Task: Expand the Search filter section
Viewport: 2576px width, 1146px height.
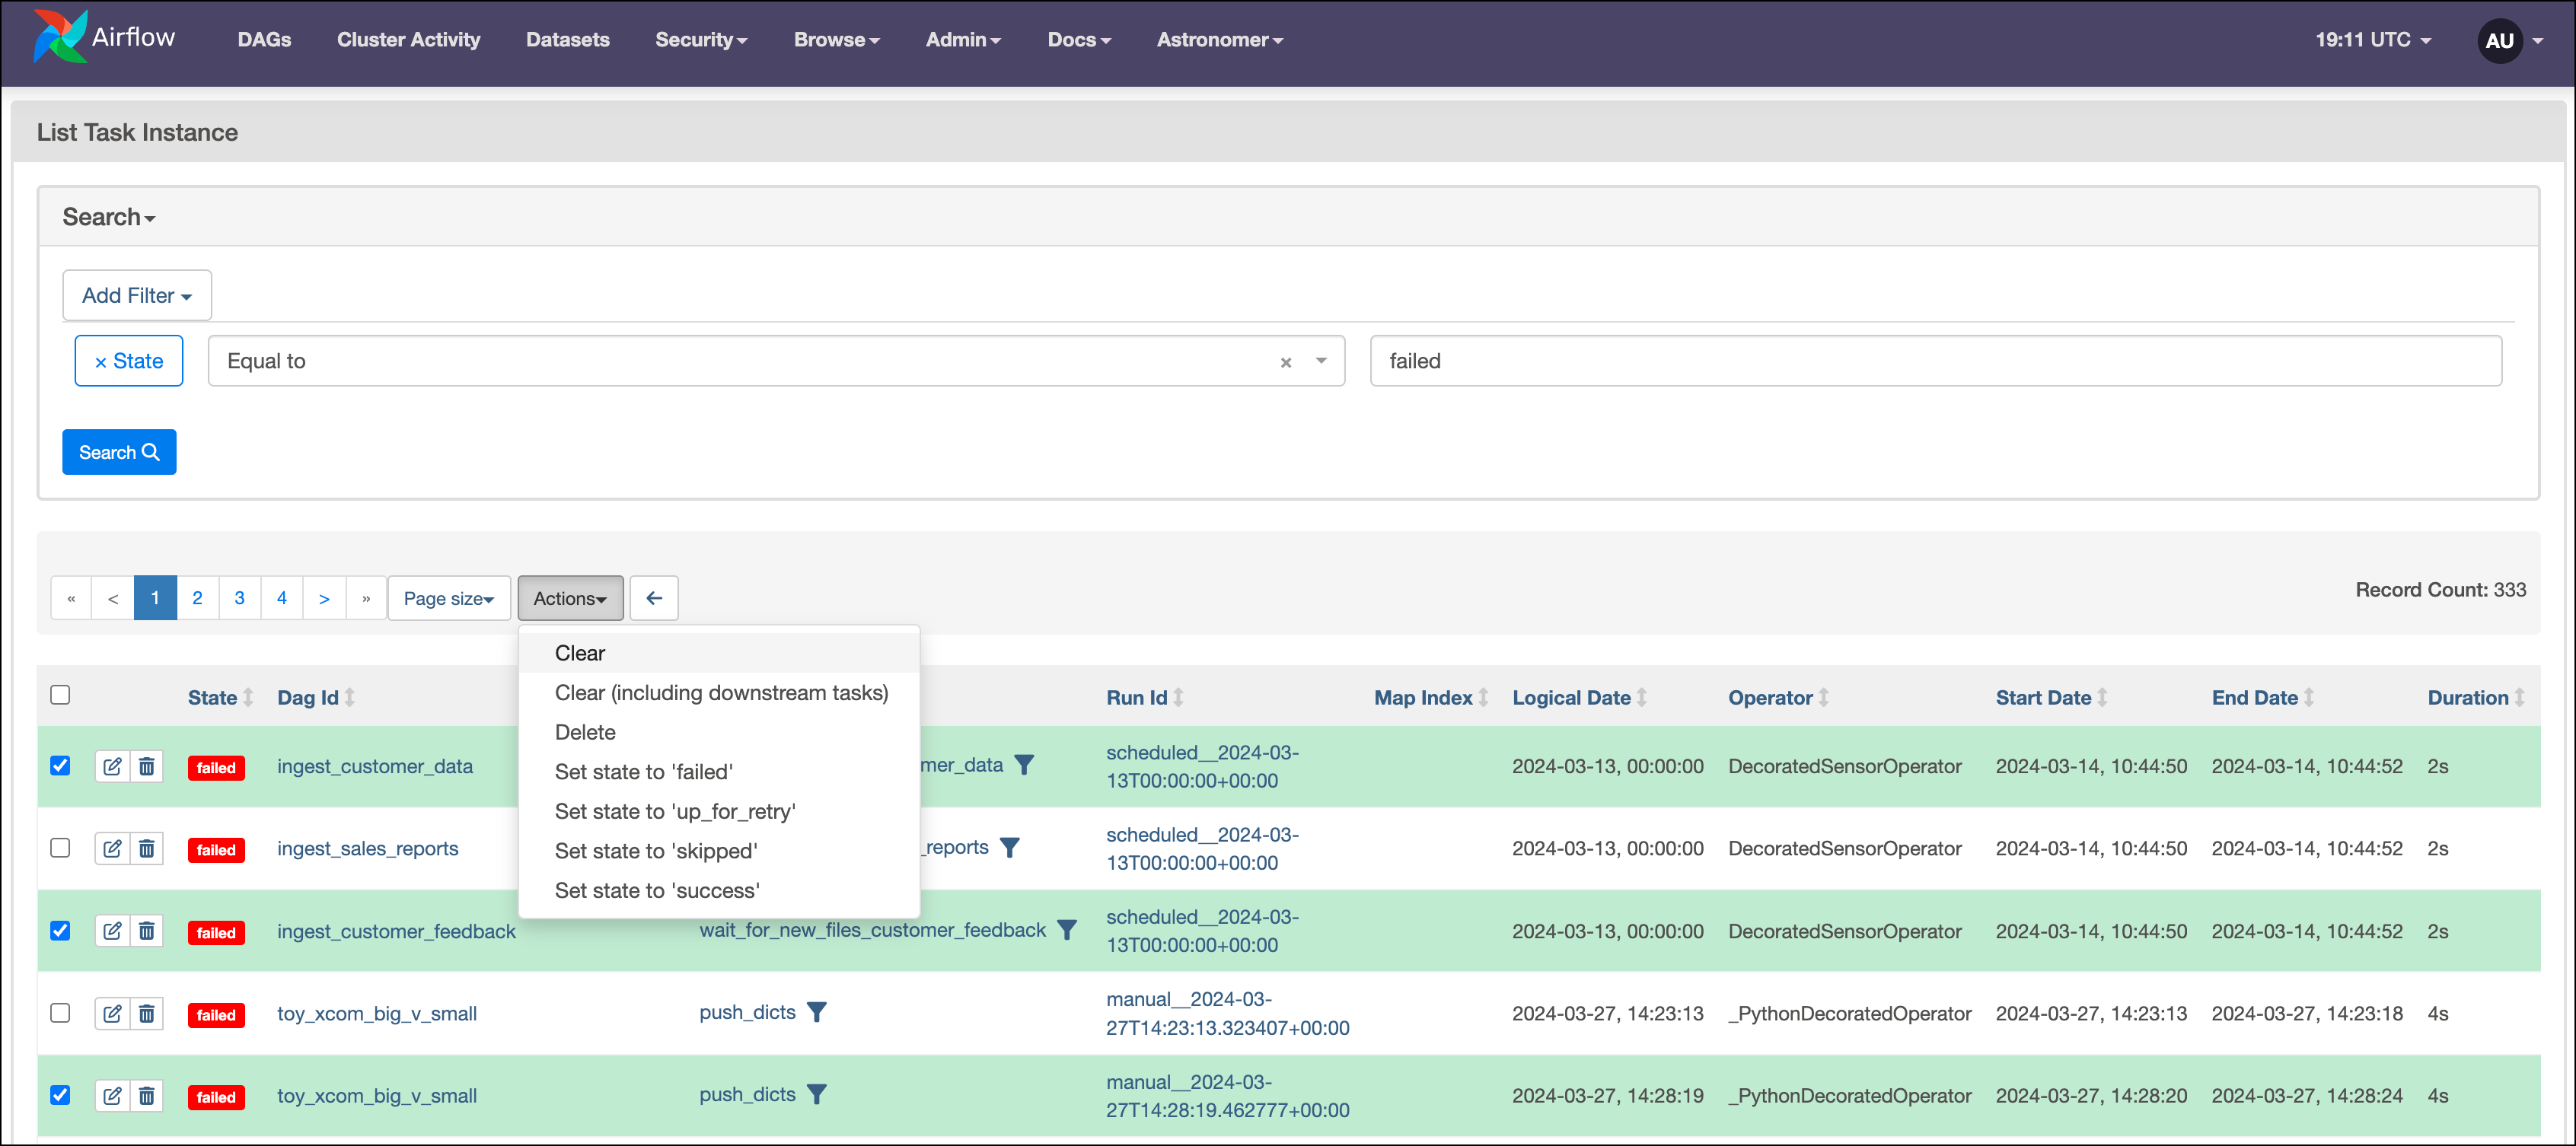Action: 107,215
